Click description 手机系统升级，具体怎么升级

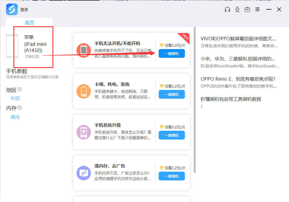point(123,135)
